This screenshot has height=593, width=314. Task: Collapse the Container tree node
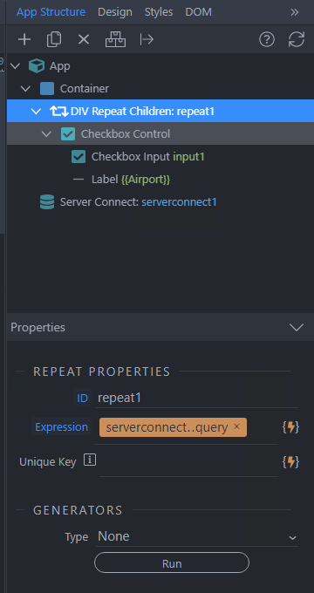[25, 89]
